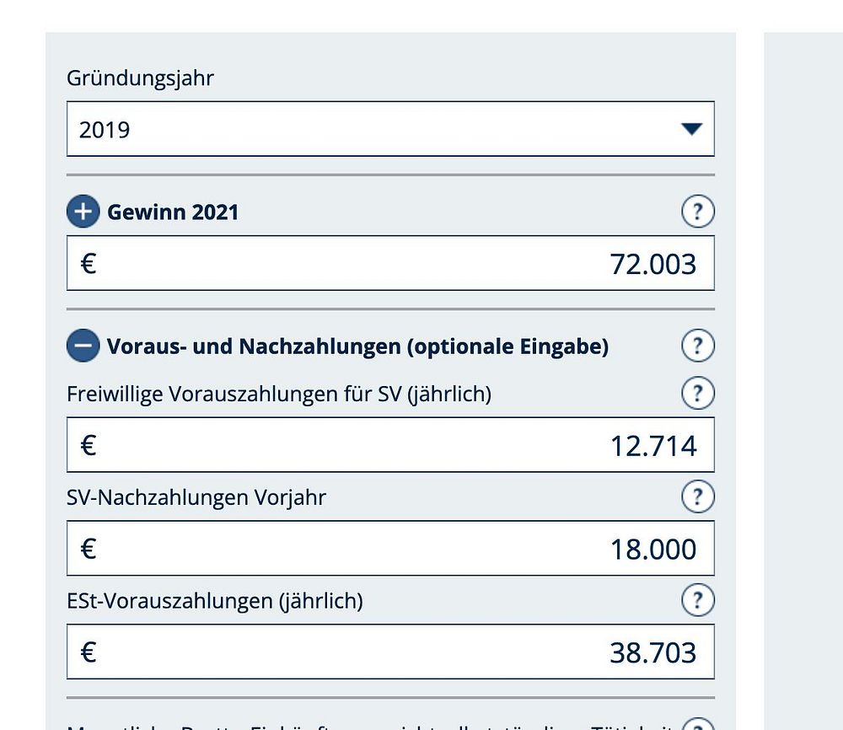The width and height of the screenshot is (843, 730).
Task: Click the Gründungsjahr label
Action: 140,78
